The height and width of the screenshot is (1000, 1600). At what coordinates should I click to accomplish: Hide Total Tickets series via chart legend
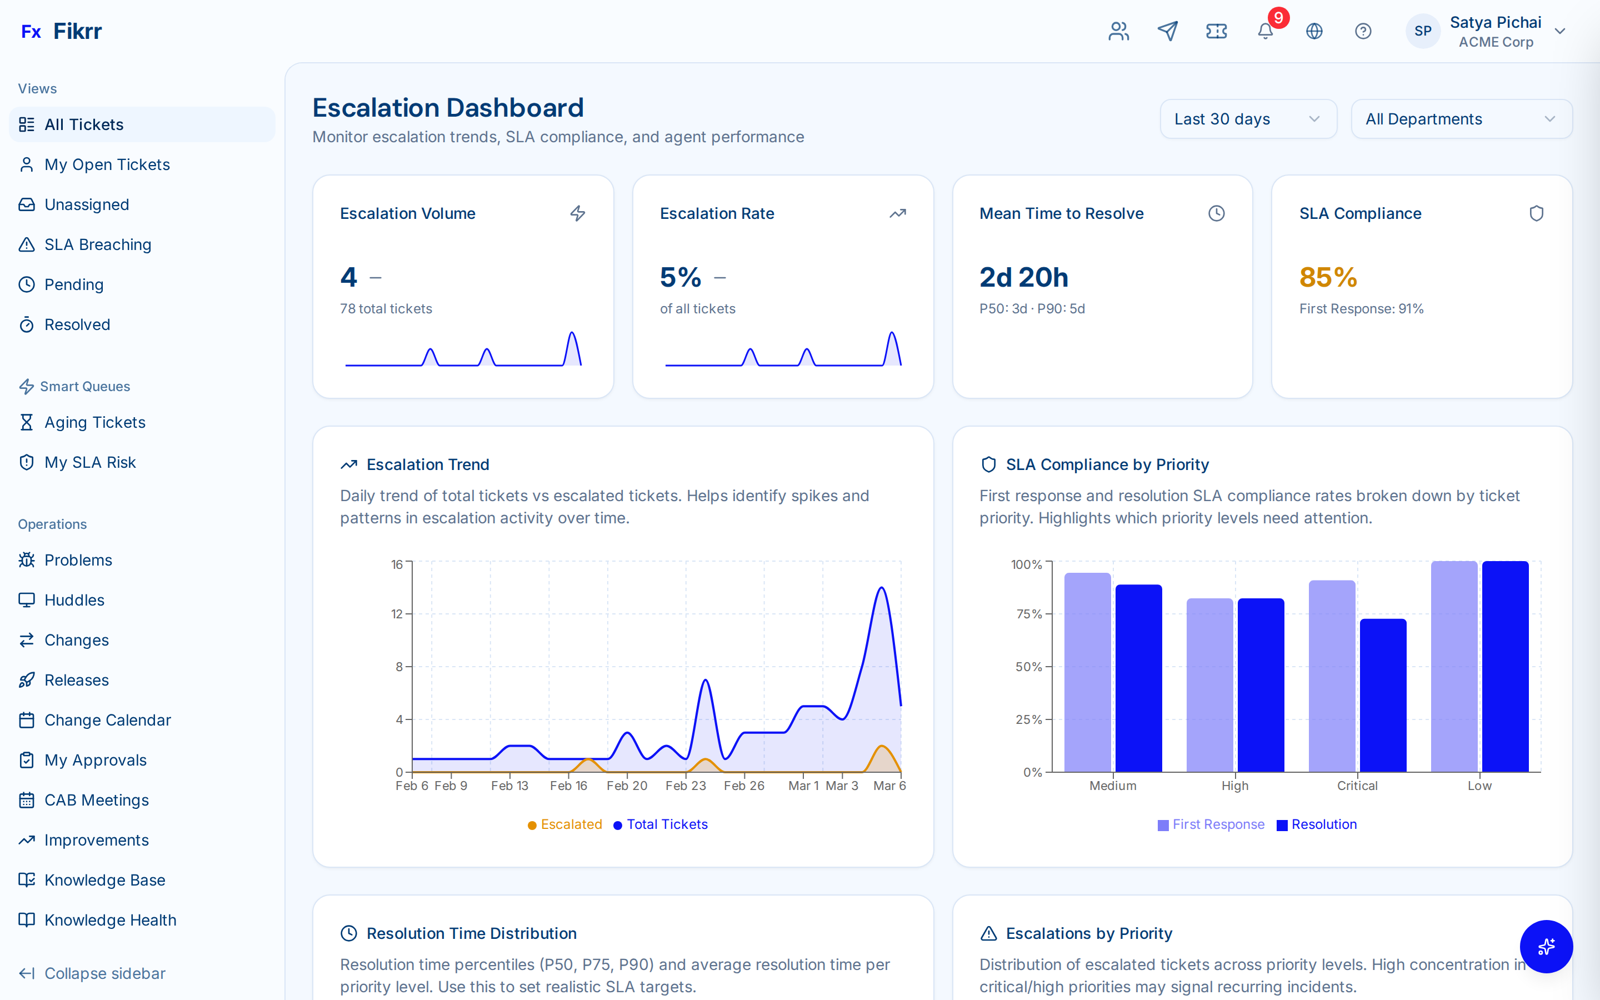coord(661,824)
